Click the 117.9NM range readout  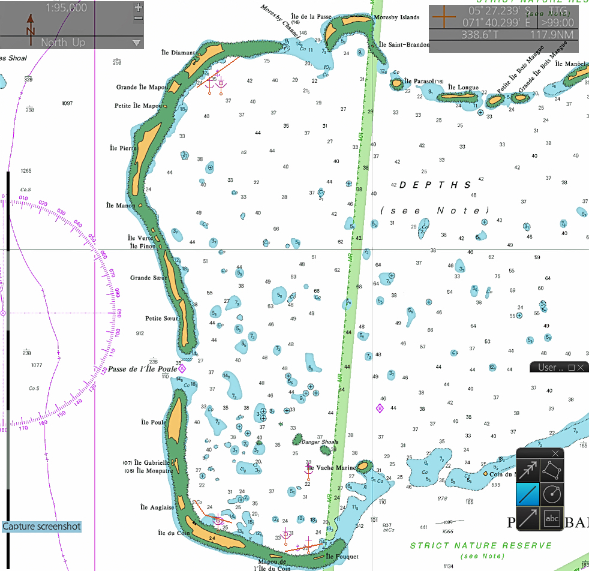pyautogui.click(x=552, y=35)
